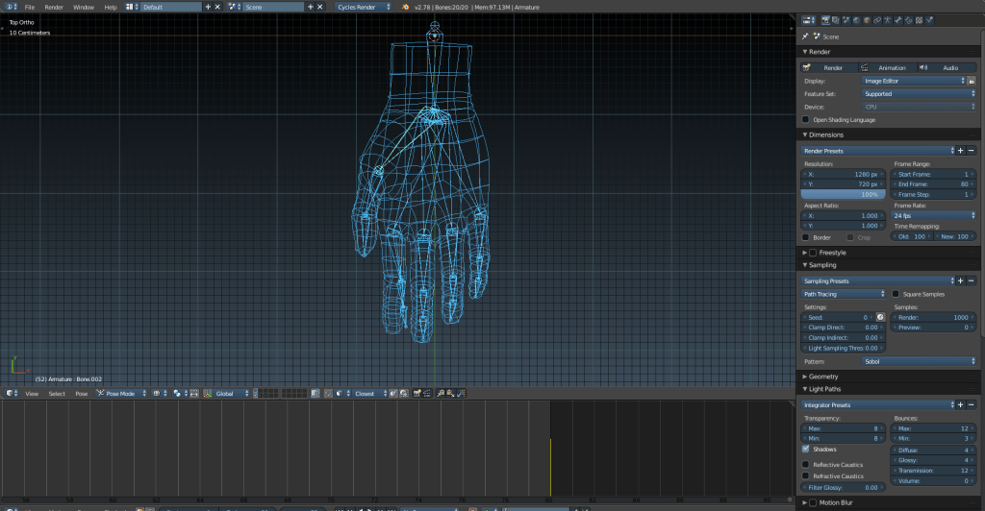Image resolution: width=985 pixels, height=511 pixels.
Task: Adjust the 100% resolution scale slider
Action: [845, 194]
